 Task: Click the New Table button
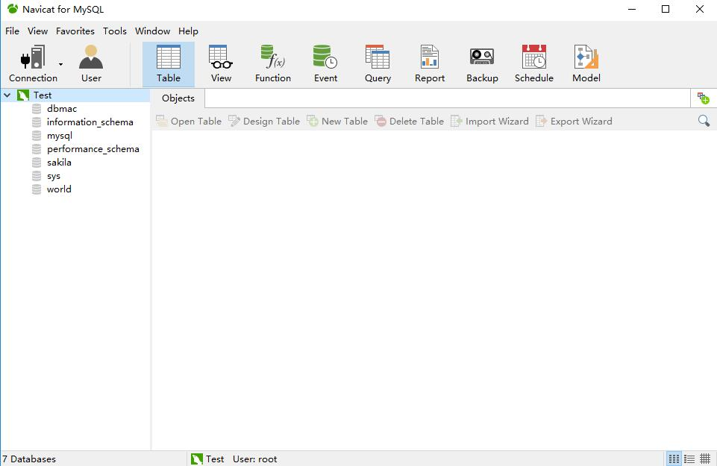337,121
